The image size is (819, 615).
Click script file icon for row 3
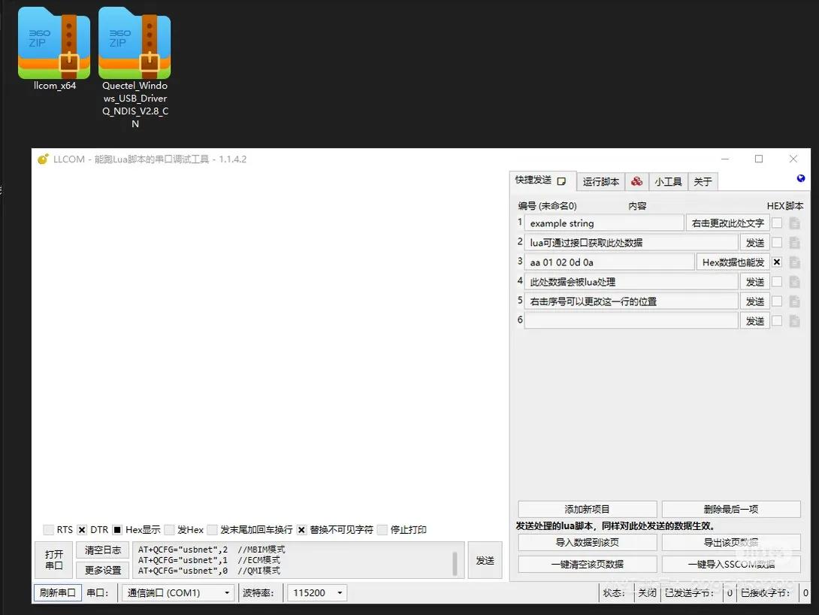coord(794,262)
